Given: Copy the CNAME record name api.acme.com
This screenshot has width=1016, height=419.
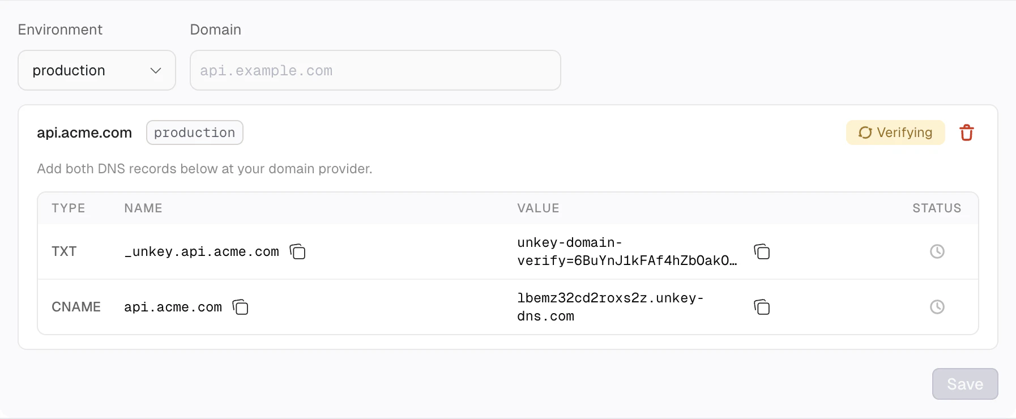Looking at the screenshot, I should coord(240,307).
